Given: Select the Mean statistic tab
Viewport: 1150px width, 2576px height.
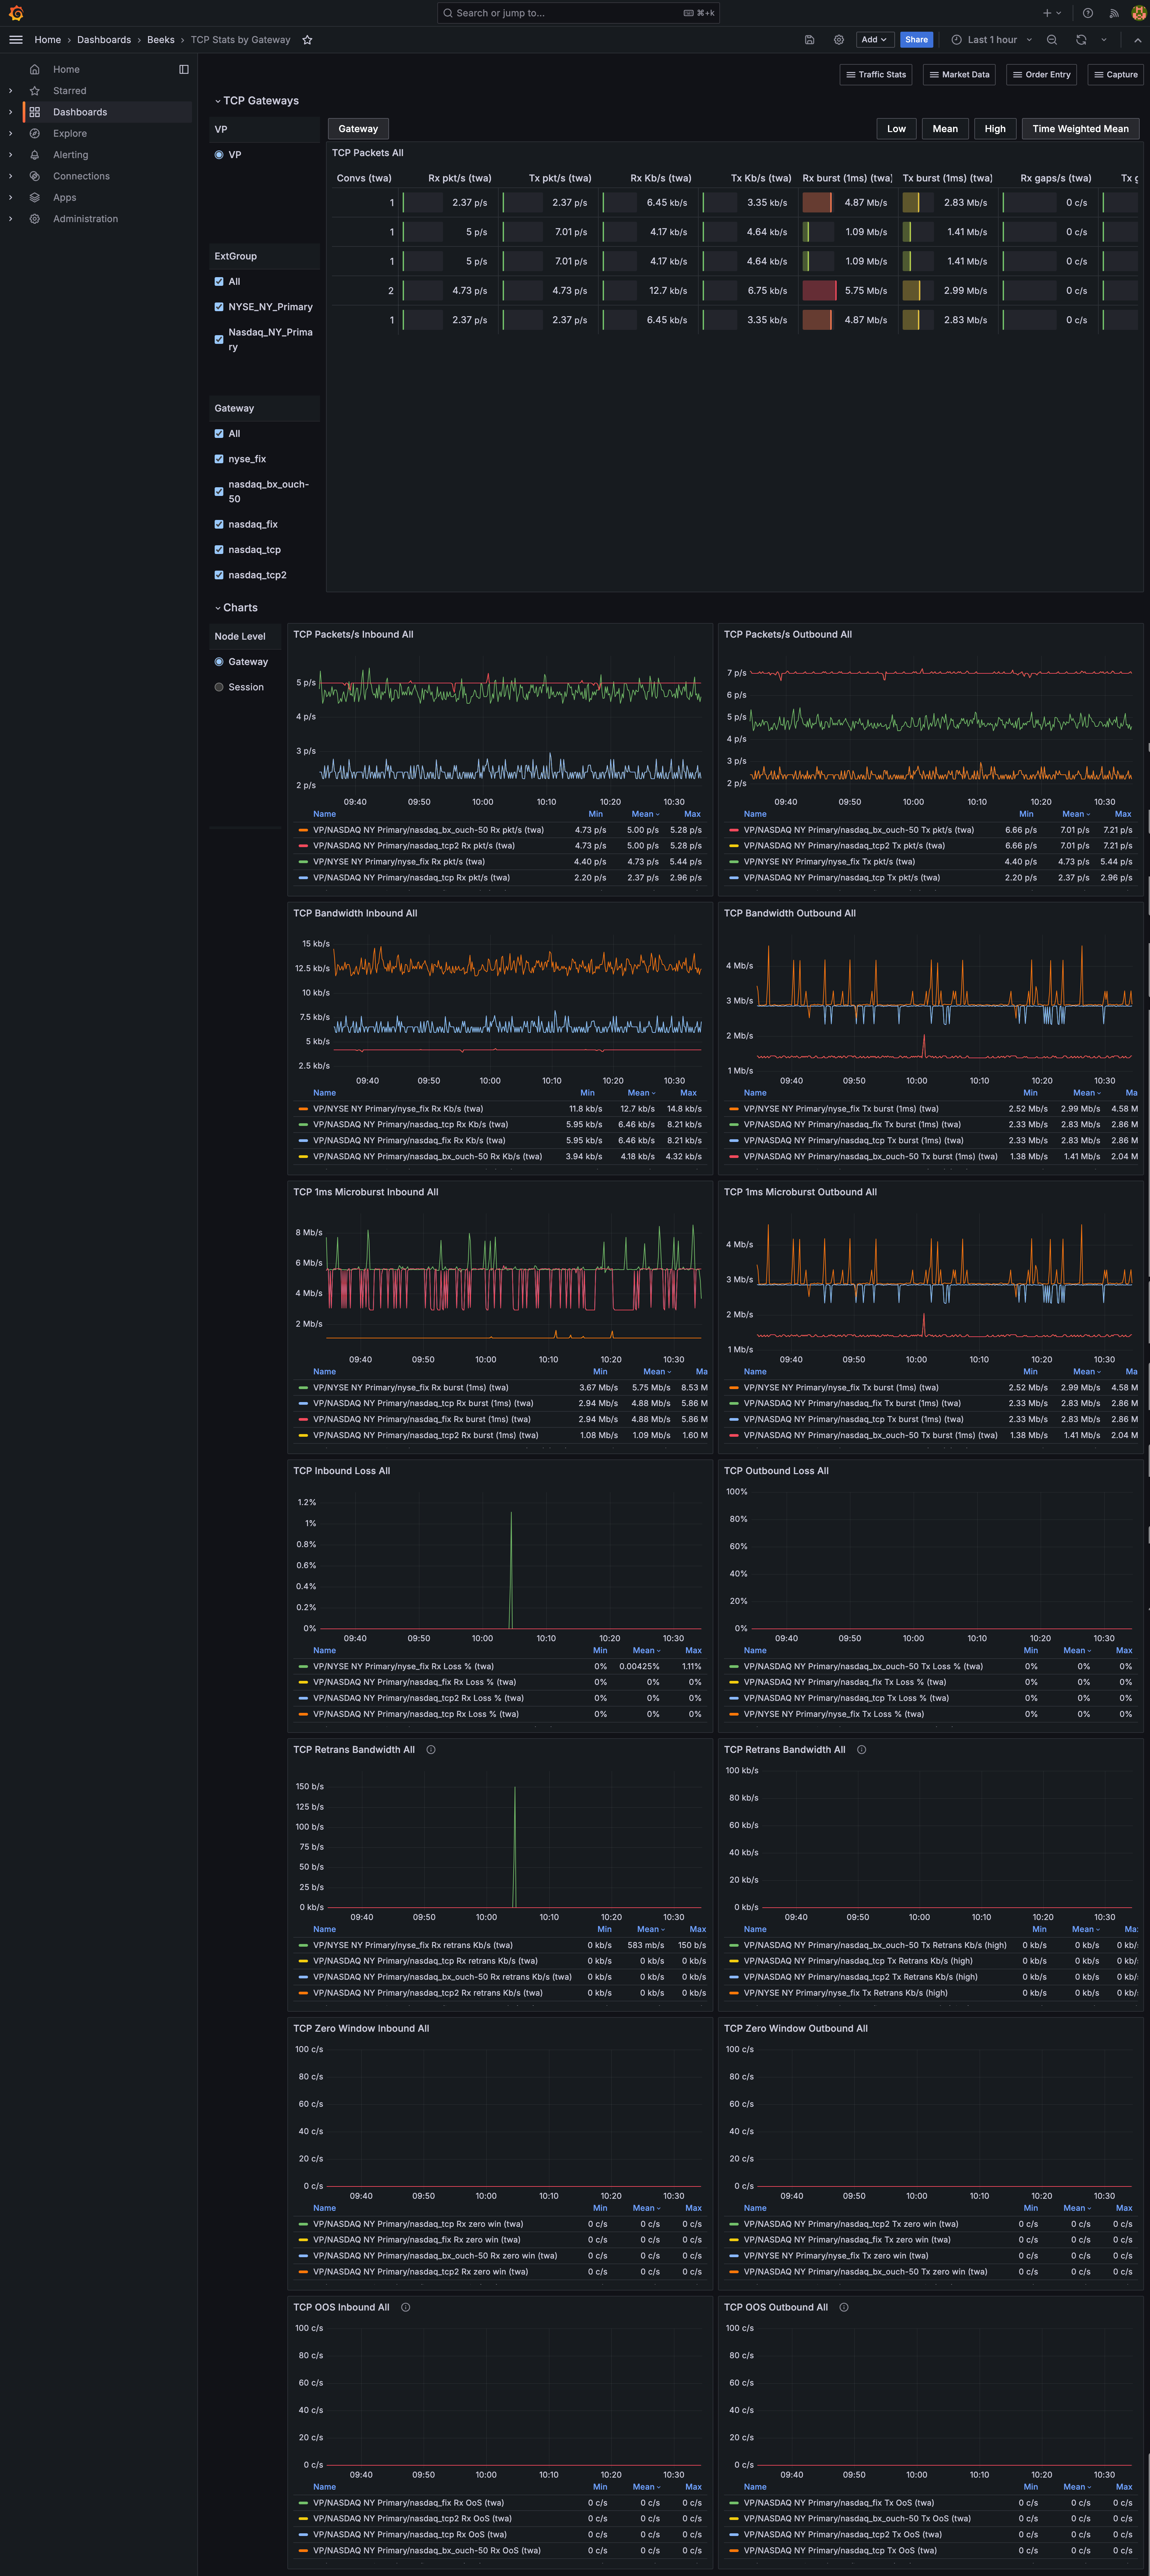Looking at the screenshot, I should pyautogui.click(x=945, y=129).
